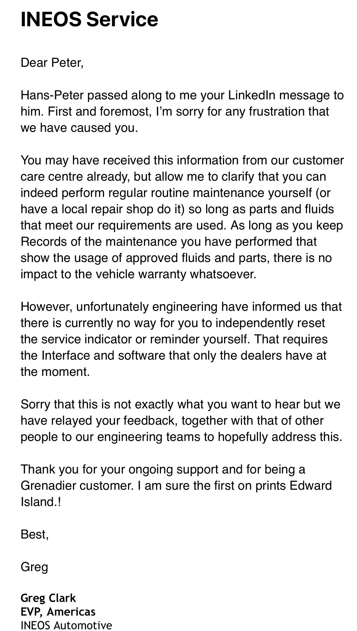357x631 pixels.
Task: Click the Thank you for your ongoing support line
Action: tap(163, 469)
